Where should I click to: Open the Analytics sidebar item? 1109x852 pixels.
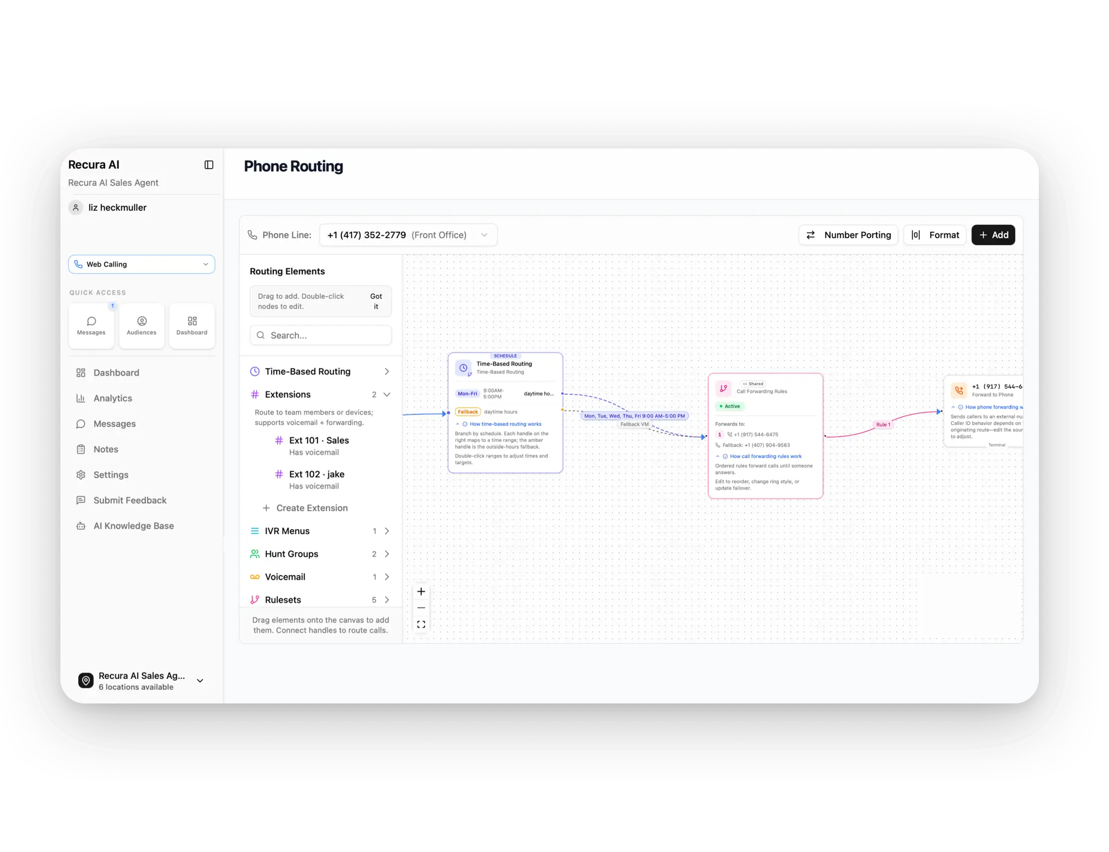[113, 398]
